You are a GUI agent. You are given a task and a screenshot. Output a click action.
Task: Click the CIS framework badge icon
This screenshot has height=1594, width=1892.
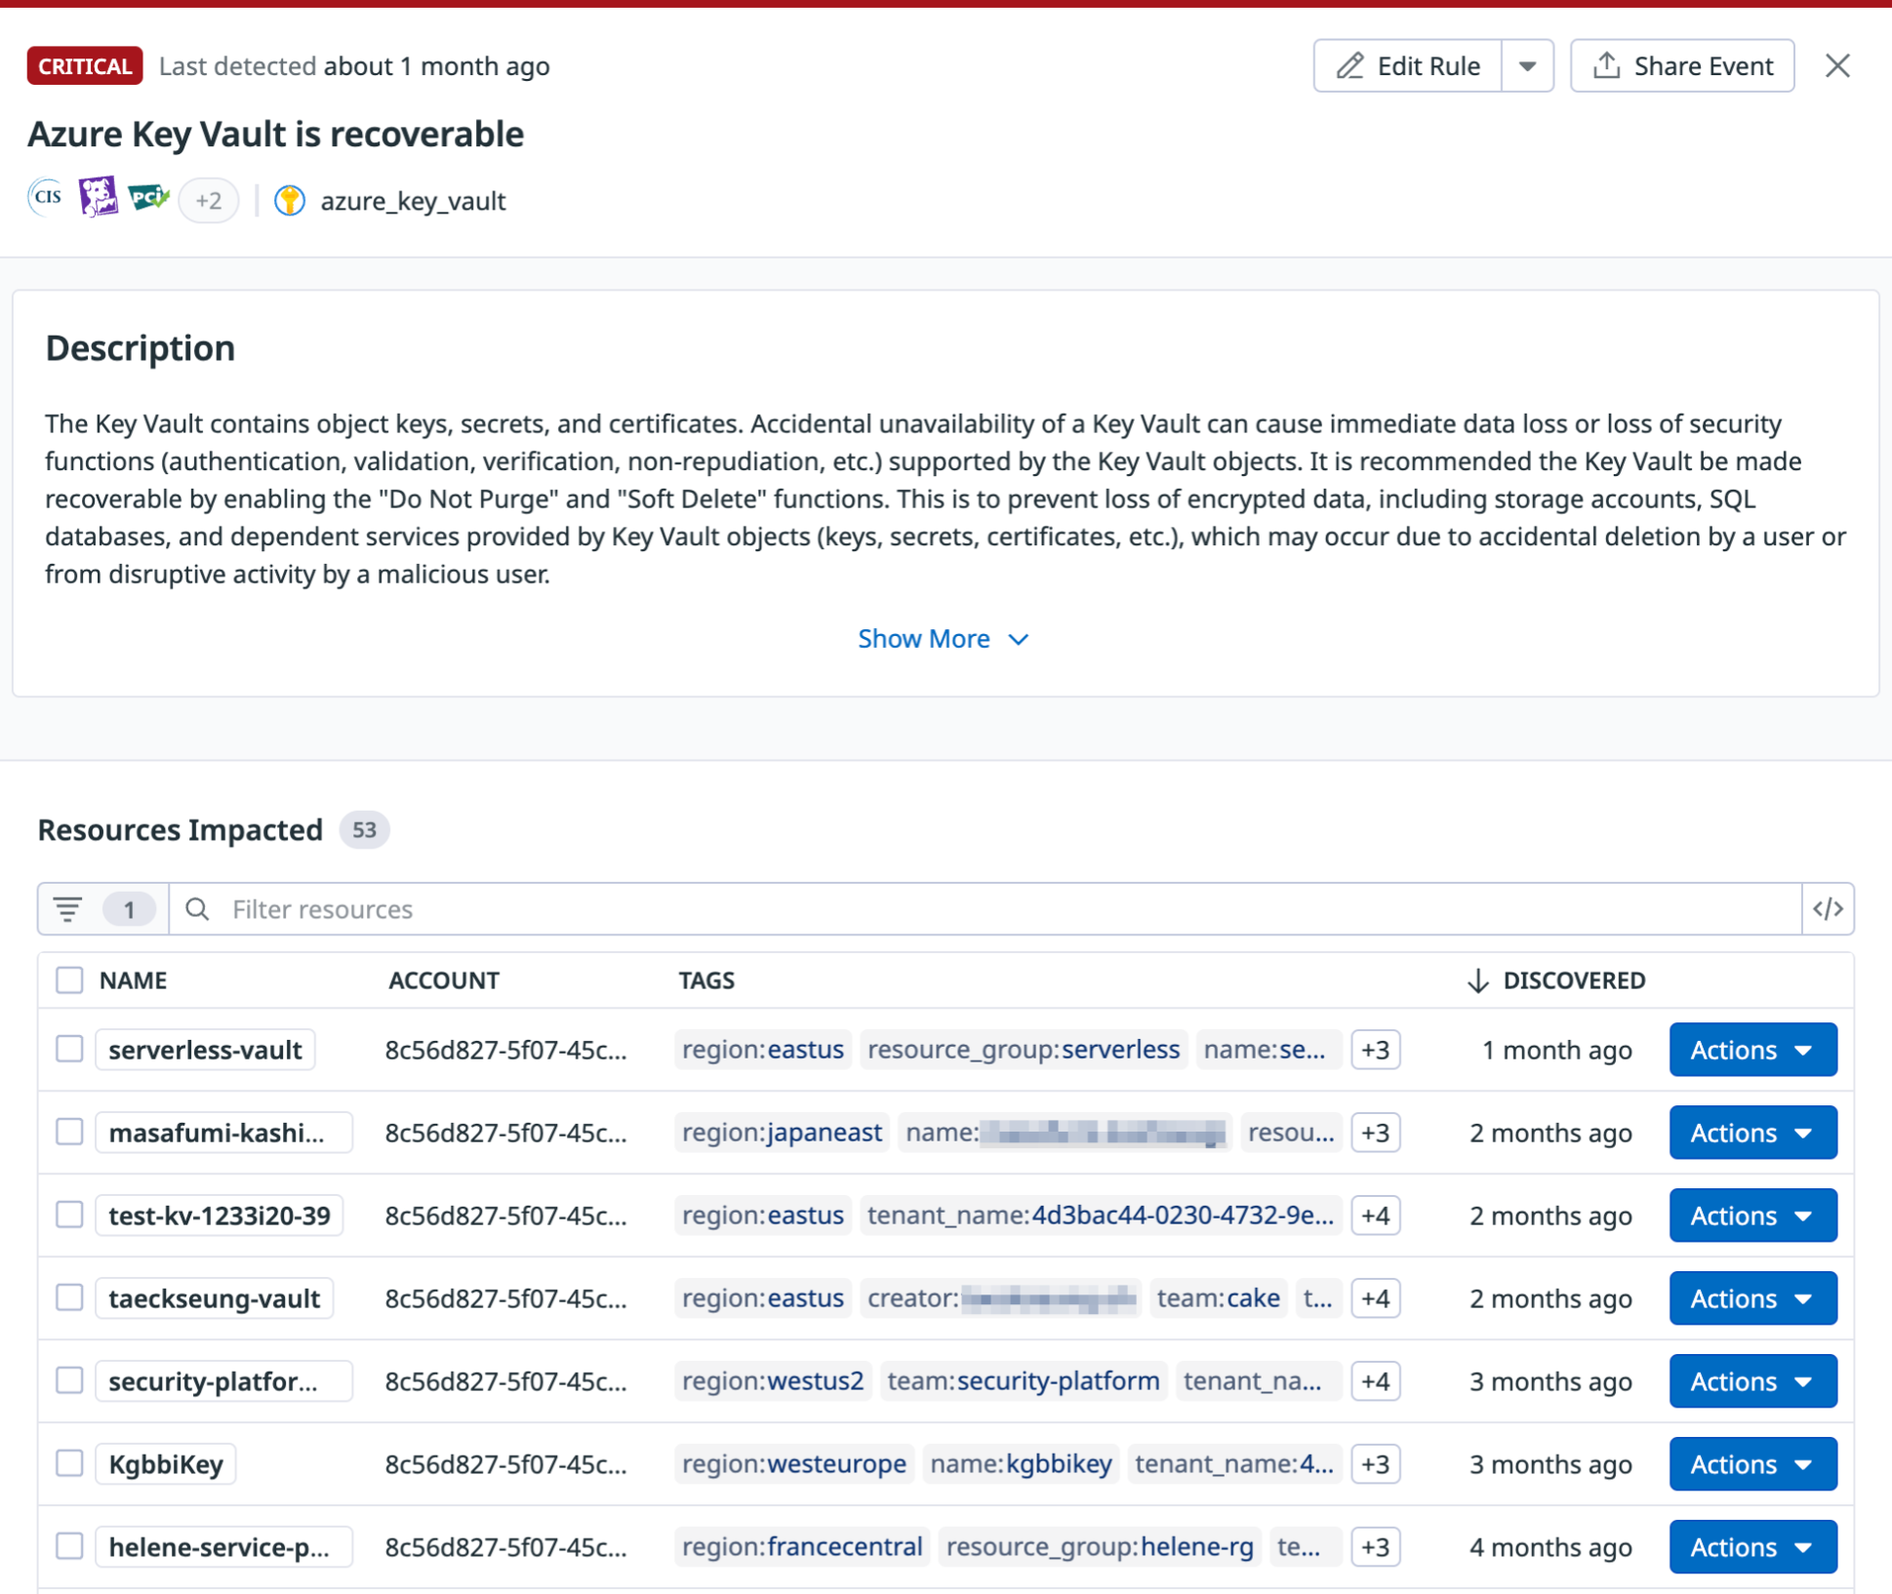tap(47, 198)
